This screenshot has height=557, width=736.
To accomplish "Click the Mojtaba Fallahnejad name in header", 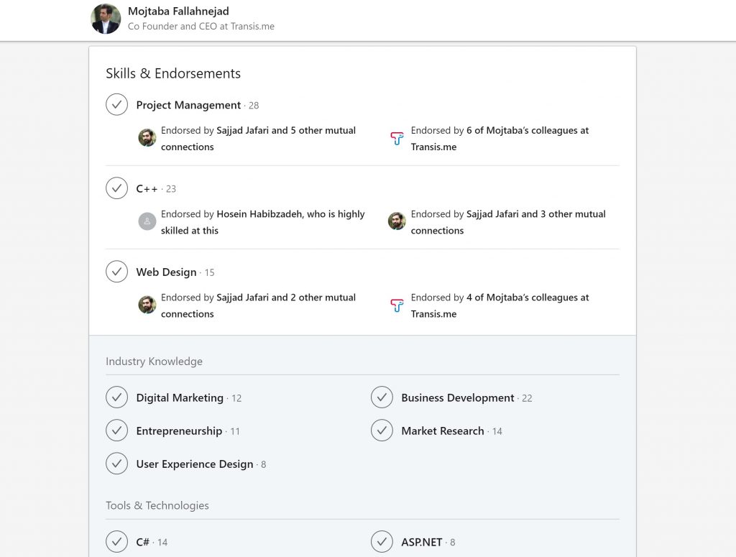I will coord(178,11).
